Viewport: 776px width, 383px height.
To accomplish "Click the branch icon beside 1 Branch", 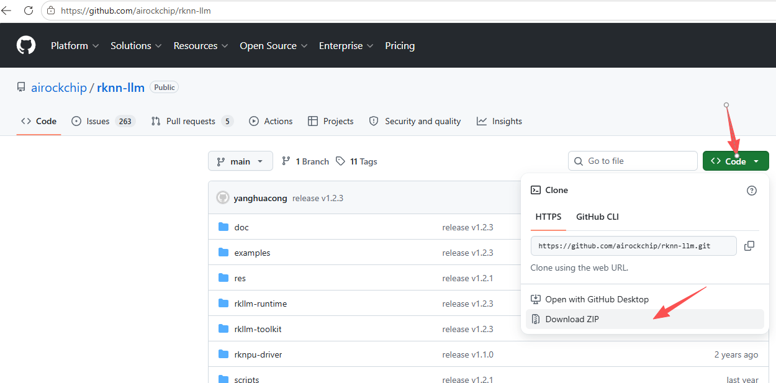I will (x=286, y=161).
